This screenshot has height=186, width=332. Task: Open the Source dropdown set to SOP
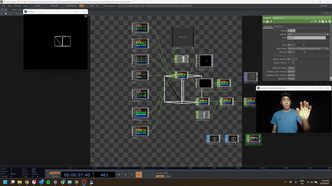click(308, 34)
